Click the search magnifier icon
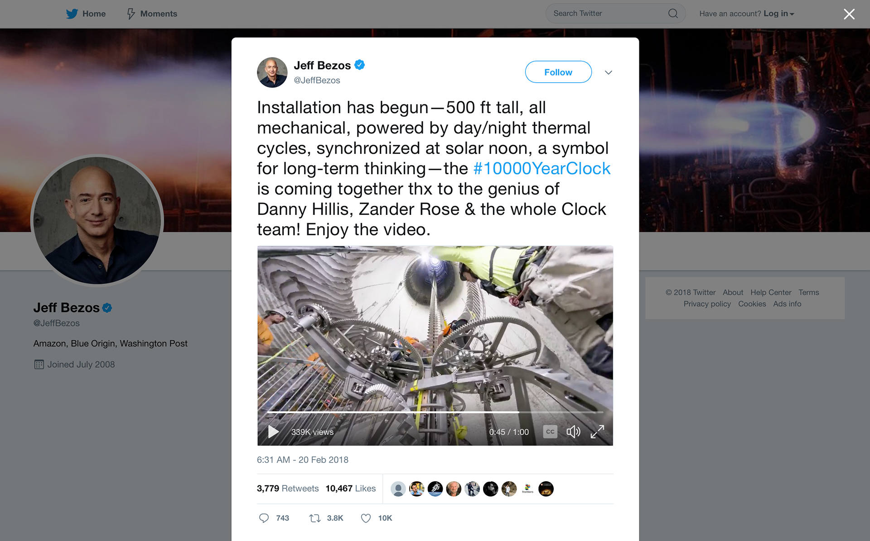This screenshot has height=541, width=870. click(x=673, y=14)
